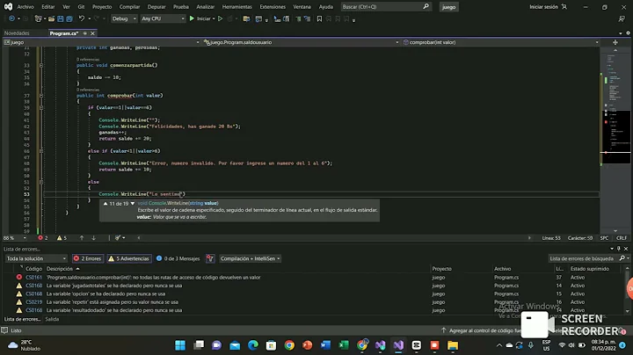This screenshot has height=355, width=633.
Task: Toggle the 5 Advertencias filter
Action: (128, 258)
